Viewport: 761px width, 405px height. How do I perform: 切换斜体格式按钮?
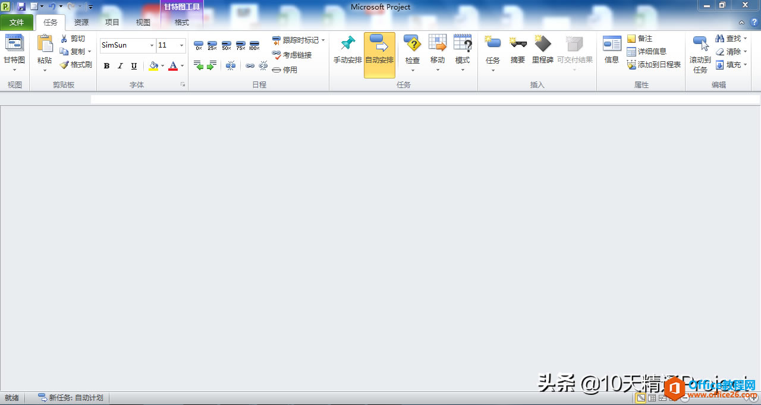pos(119,66)
